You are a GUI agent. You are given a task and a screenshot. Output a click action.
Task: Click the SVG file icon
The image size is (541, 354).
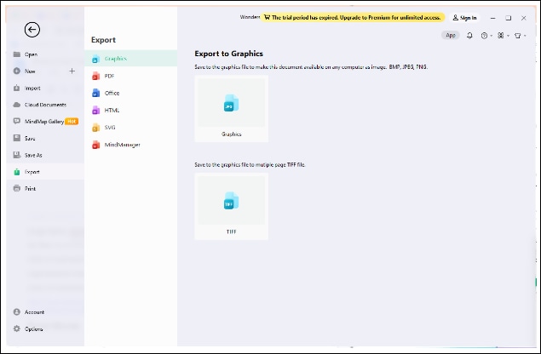(x=96, y=128)
